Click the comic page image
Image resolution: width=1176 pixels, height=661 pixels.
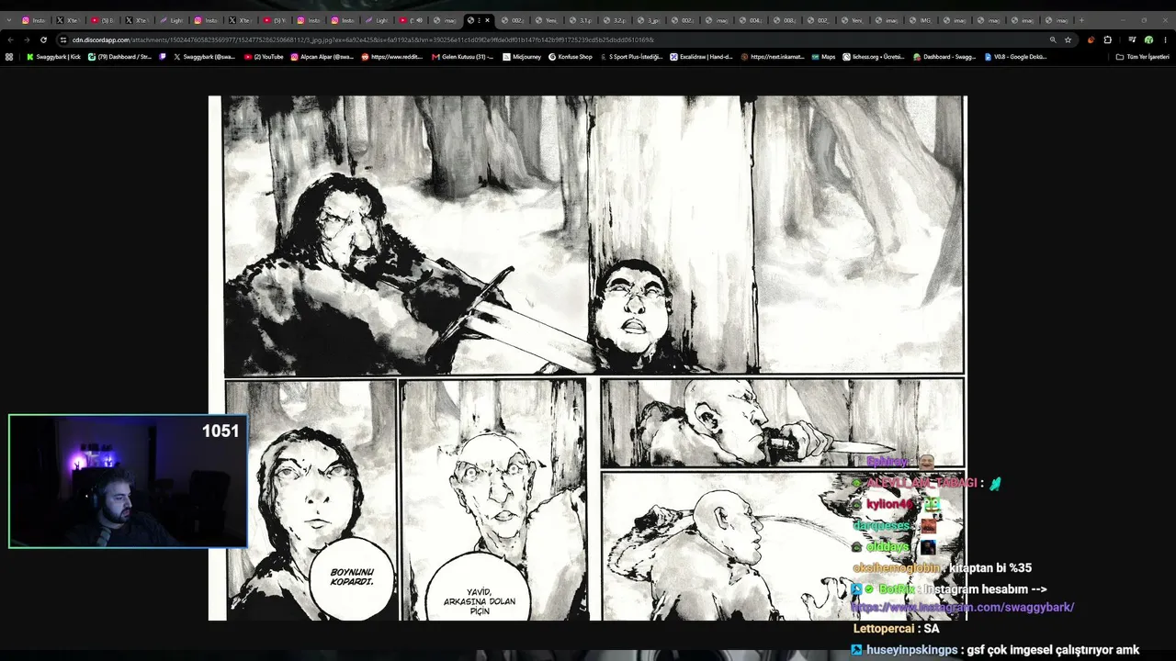[587, 358]
